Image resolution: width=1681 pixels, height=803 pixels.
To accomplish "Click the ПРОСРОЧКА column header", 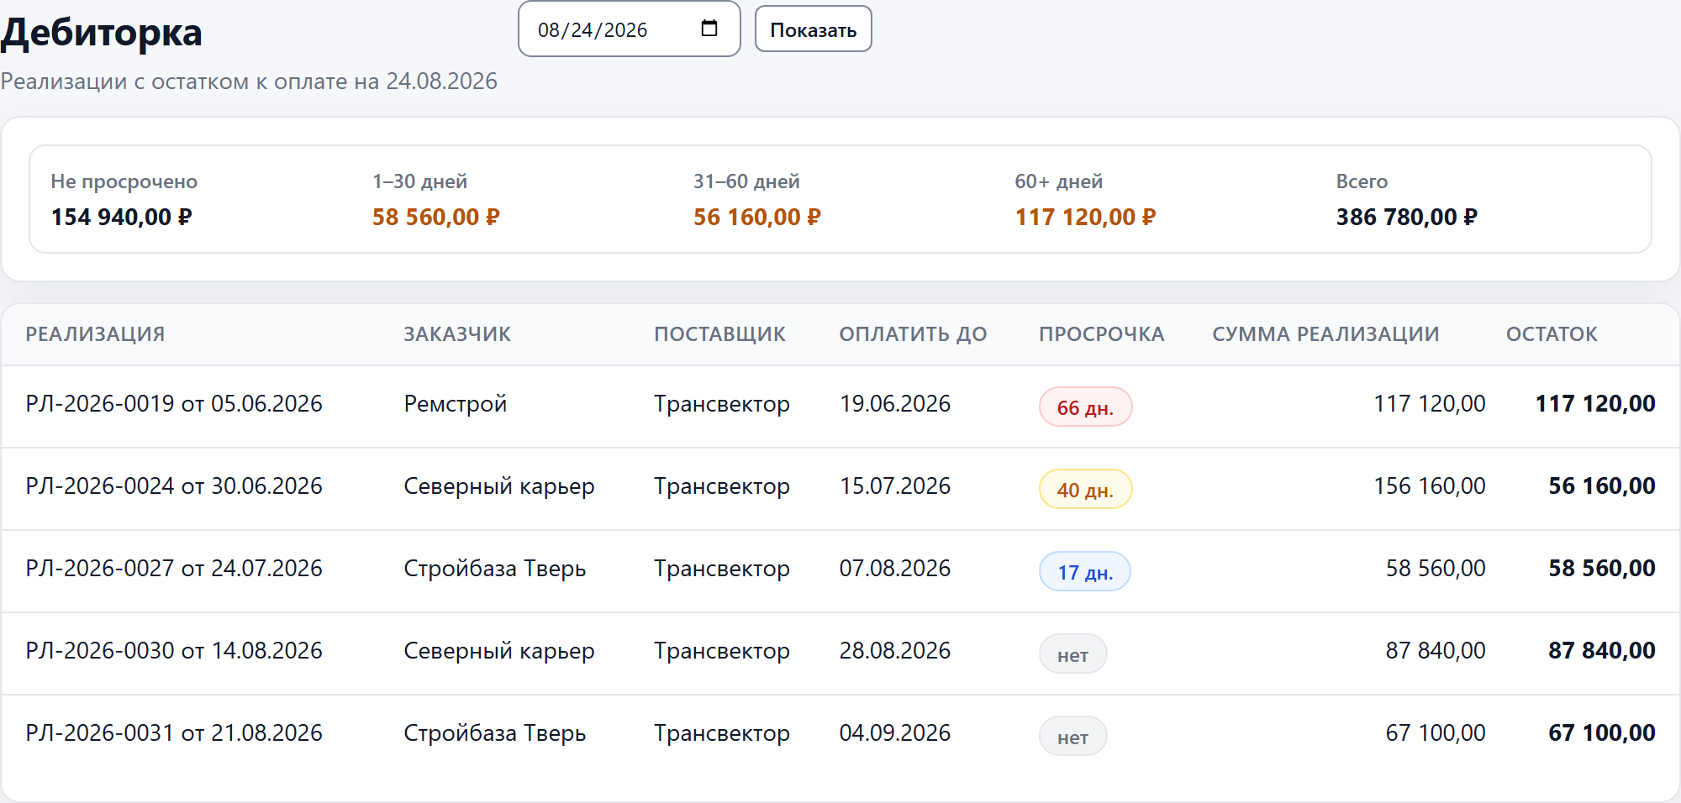I will 1101,334.
